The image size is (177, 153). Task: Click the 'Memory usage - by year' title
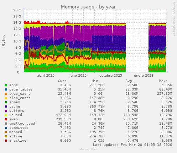(x=88, y=7)
